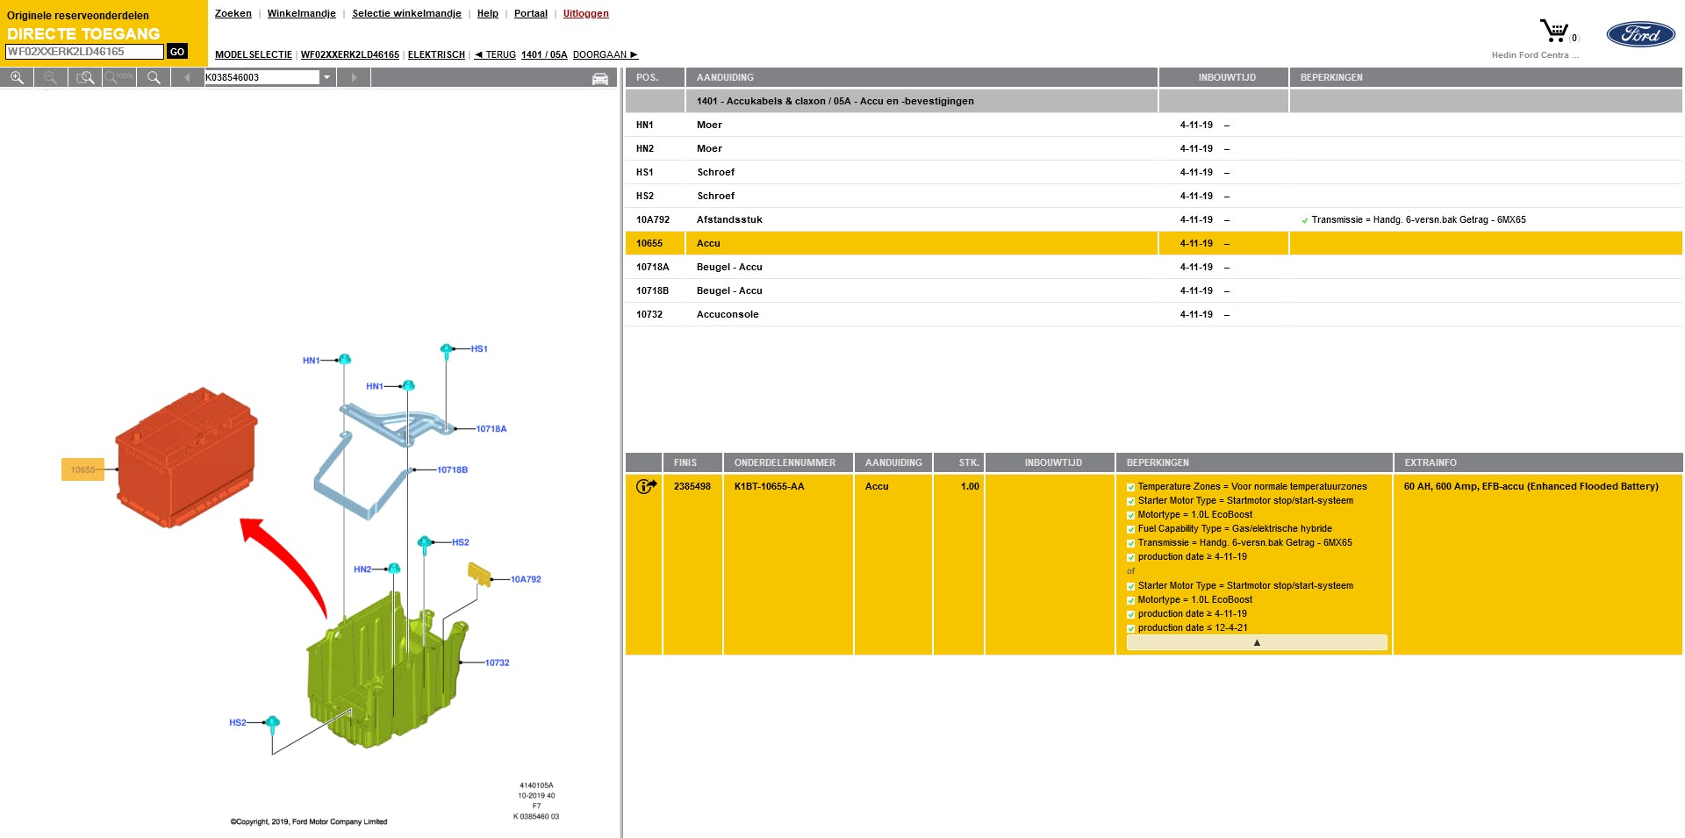Click the plain magnifier search icon
The width and height of the screenshot is (1685, 838).
pyautogui.click(x=154, y=78)
